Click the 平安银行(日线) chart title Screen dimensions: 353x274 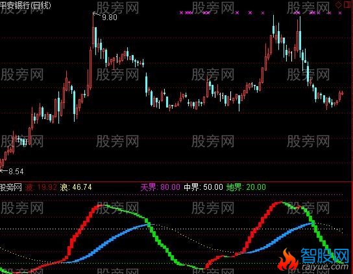pos(25,5)
